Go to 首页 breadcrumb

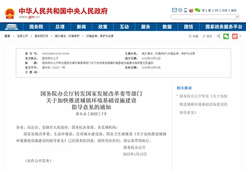pos(7,36)
